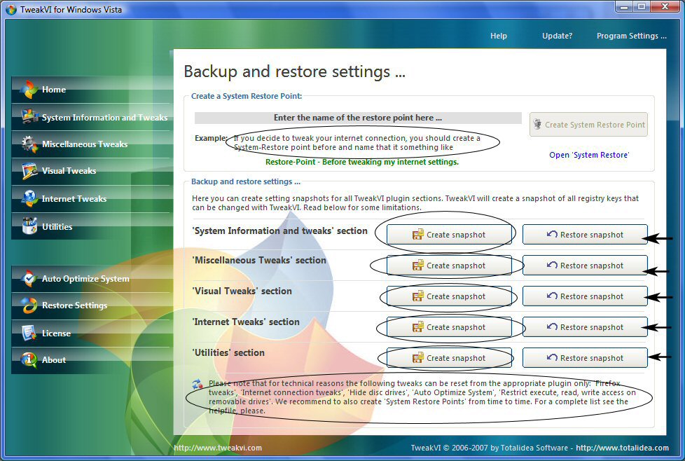Click the Visual Tweaks sidebar icon
685x461 pixels.
pyautogui.click(x=29, y=171)
